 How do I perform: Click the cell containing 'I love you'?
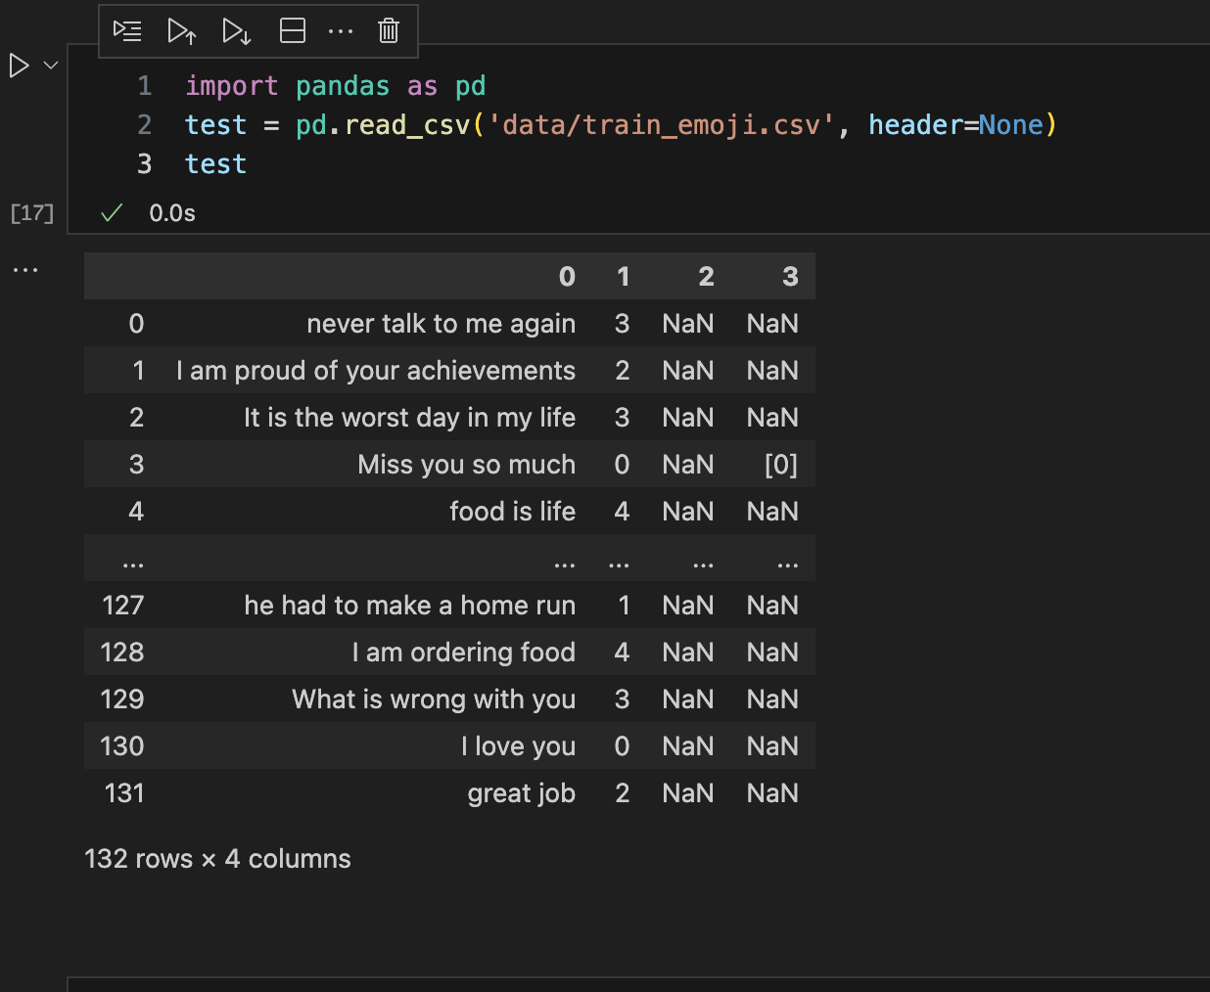518,745
